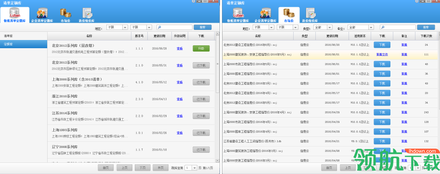440x174 pixels.
Task: Open 市场价 coins icon in left window
Action: [65, 15]
